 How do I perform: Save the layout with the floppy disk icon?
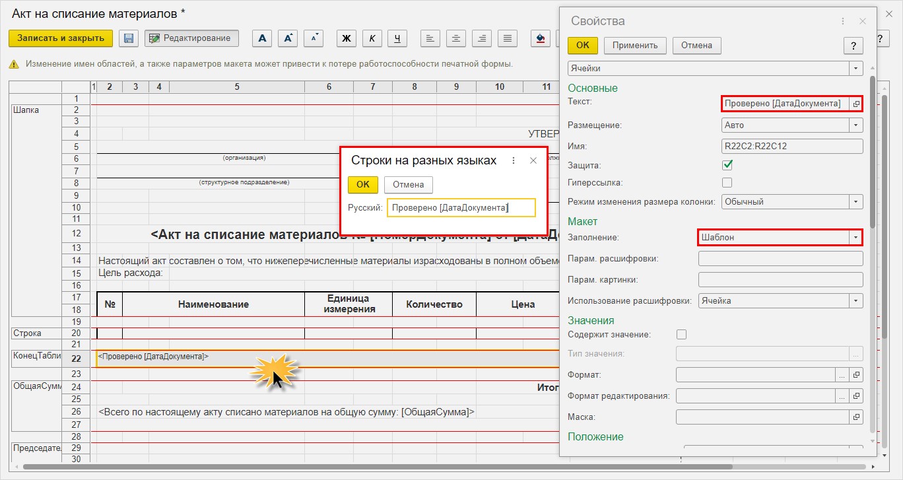coord(129,38)
